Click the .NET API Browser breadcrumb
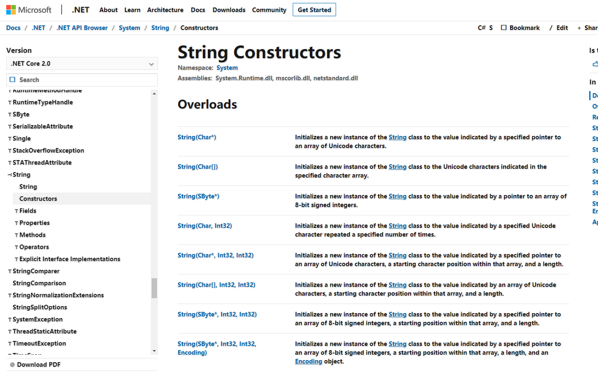 coord(82,28)
